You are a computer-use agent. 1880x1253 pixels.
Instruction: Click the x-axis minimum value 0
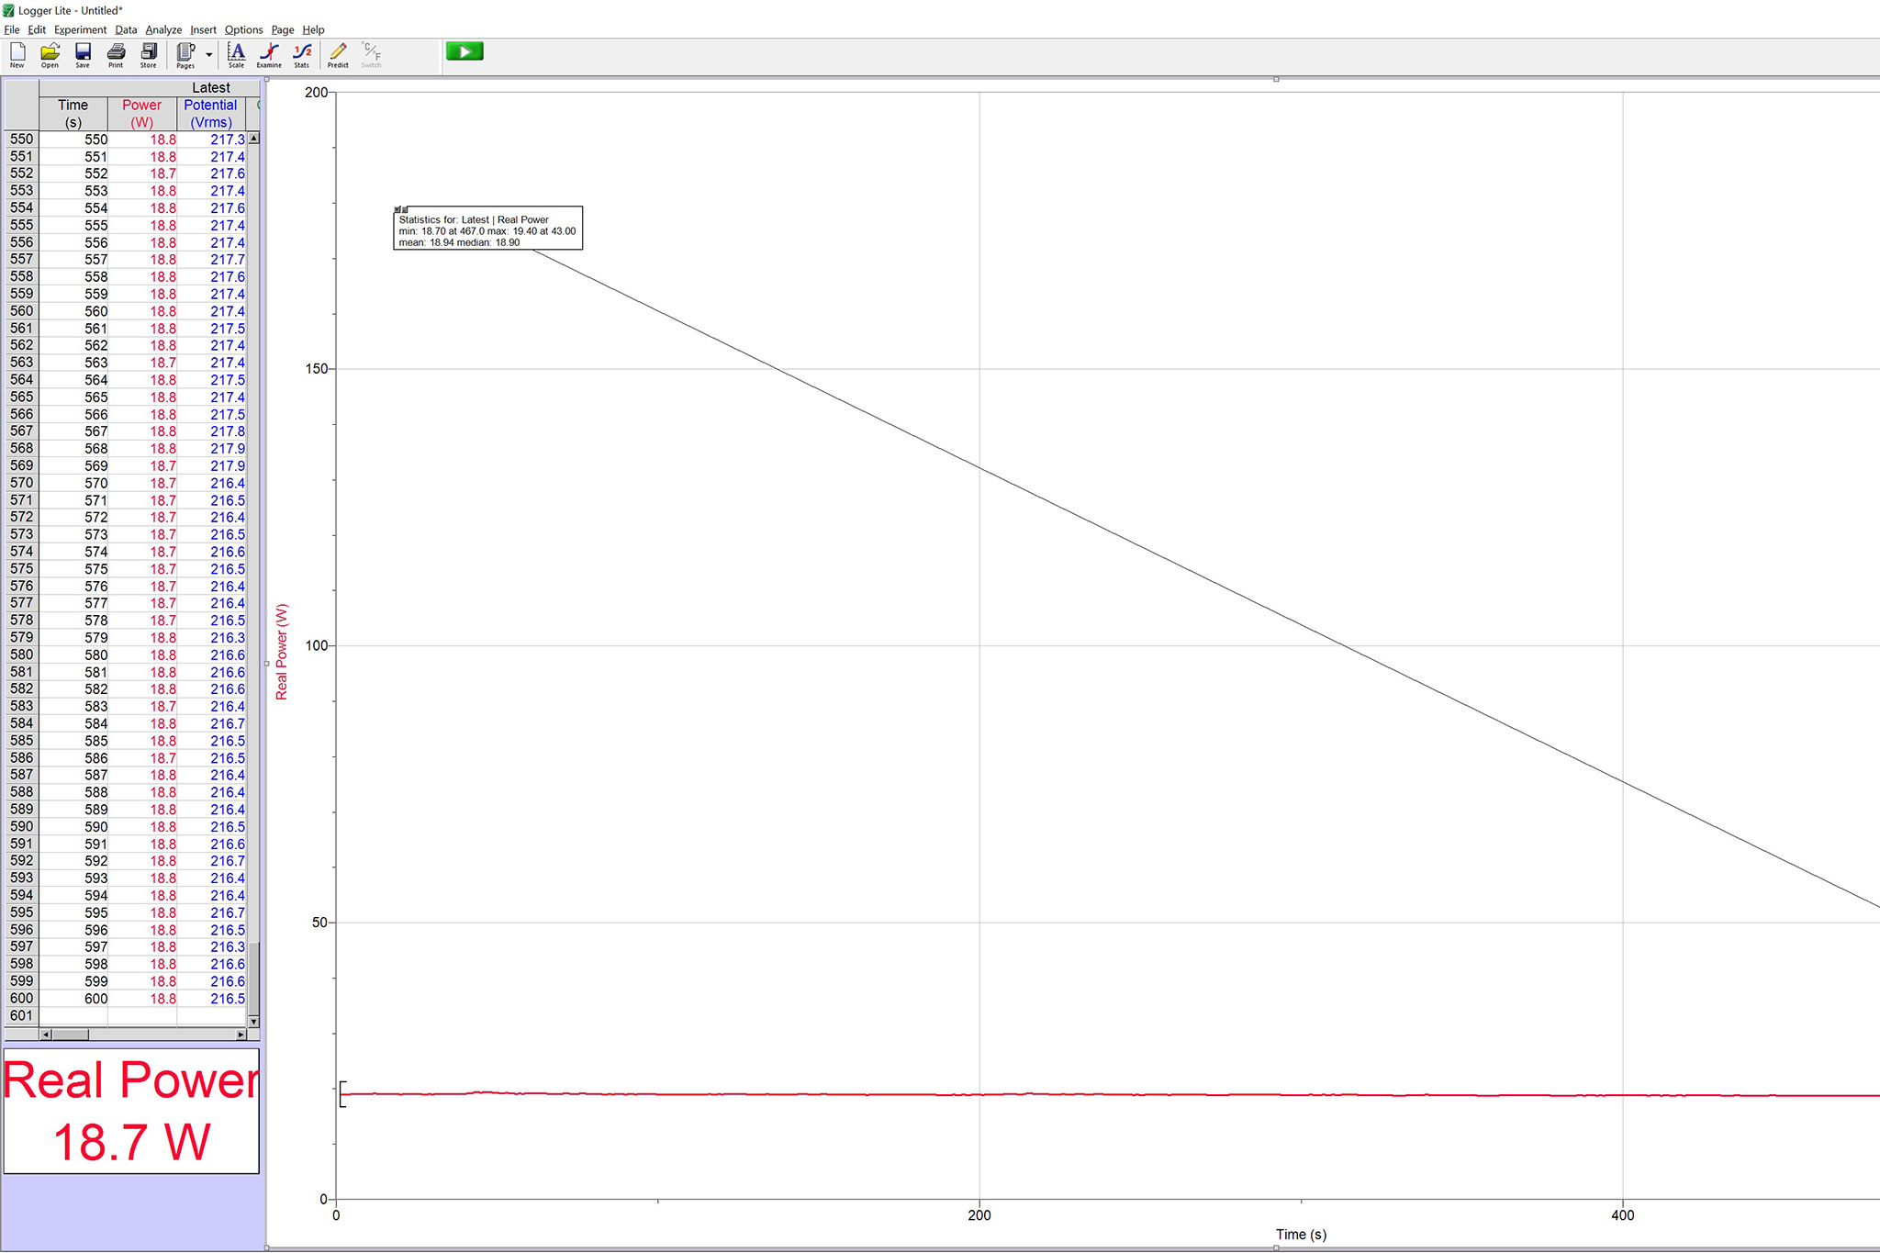pyautogui.click(x=336, y=1215)
